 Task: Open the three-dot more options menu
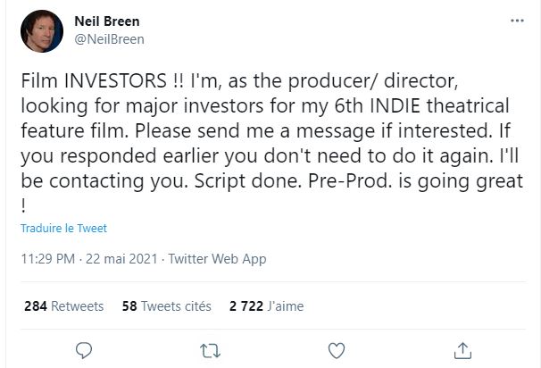point(517,21)
